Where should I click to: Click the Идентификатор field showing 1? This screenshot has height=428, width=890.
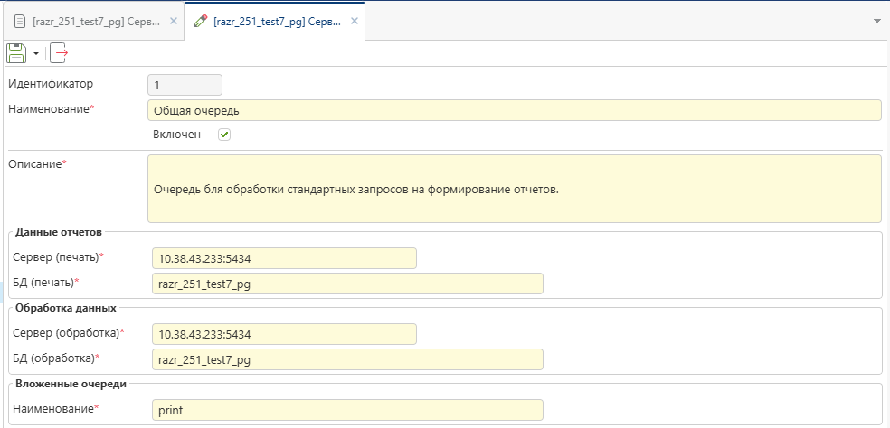point(185,85)
